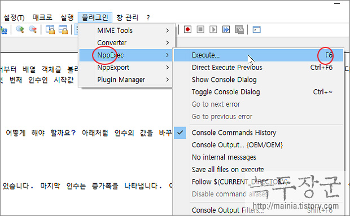350x216 pixels.
Task: Open Console Output... {OEM/OEM} setting
Action: [x=258, y=145]
